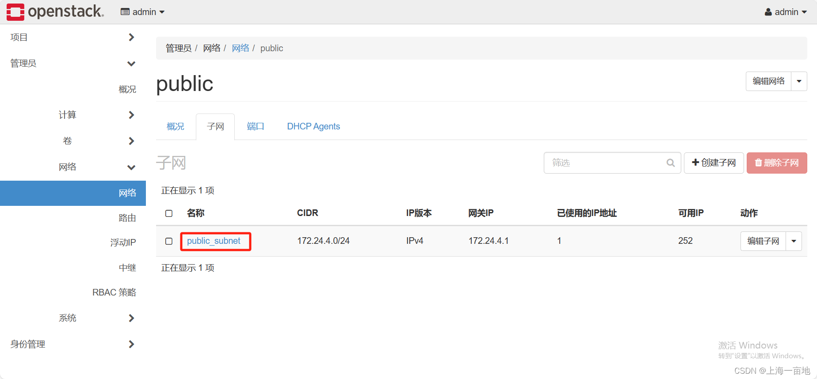Expand the 卷 sidebar group

pyautogui.click(x=96, y=141)
